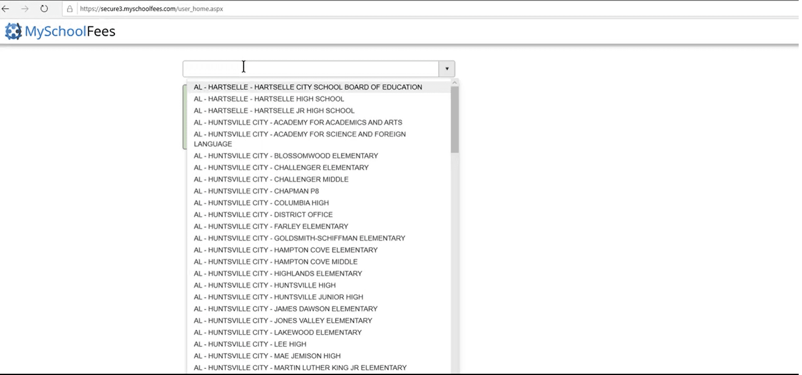This screenshot has width=802, height=375.
Task: Select Hampton Cove Middle
Action: click(319, 261)
